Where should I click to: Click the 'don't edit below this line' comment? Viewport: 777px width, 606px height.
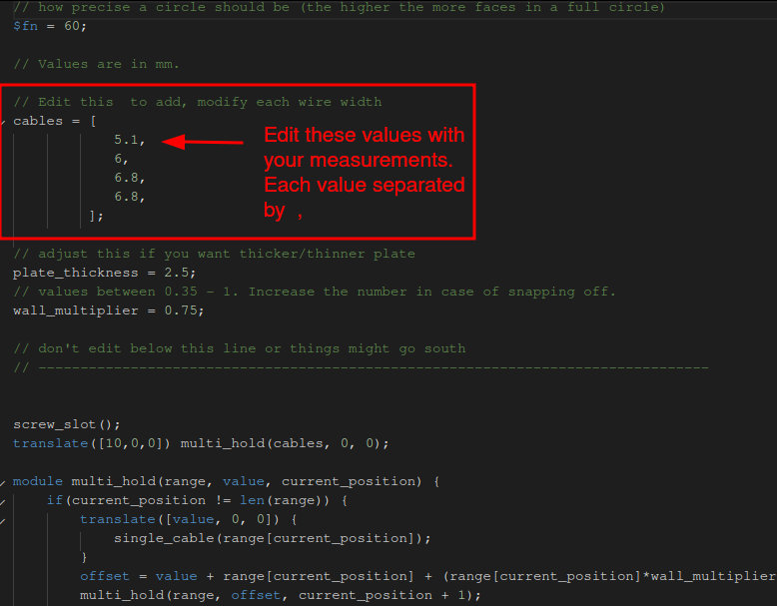tap(240, 348)
